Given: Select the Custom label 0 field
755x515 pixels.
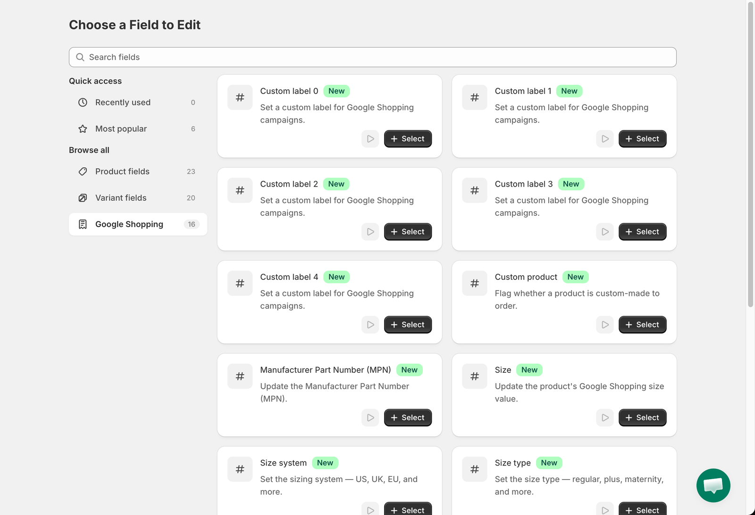Looking at the screenshot, I should tap(408, 139).
